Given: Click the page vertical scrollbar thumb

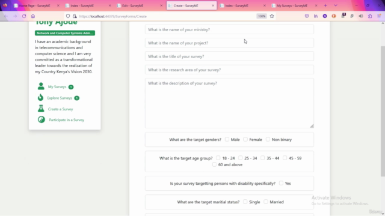Looking at the screenshot, I should click(x=383, y=111).
